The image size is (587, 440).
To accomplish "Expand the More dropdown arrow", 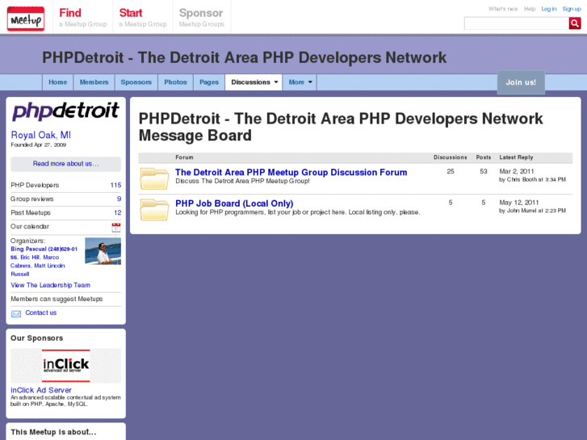I will click(x=310, y=82).
